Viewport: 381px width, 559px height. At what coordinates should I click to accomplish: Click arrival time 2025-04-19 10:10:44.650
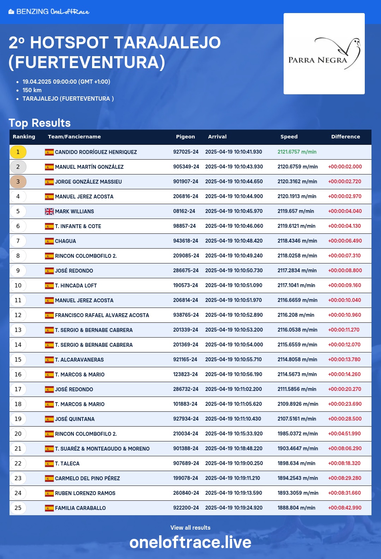point(234,182)
